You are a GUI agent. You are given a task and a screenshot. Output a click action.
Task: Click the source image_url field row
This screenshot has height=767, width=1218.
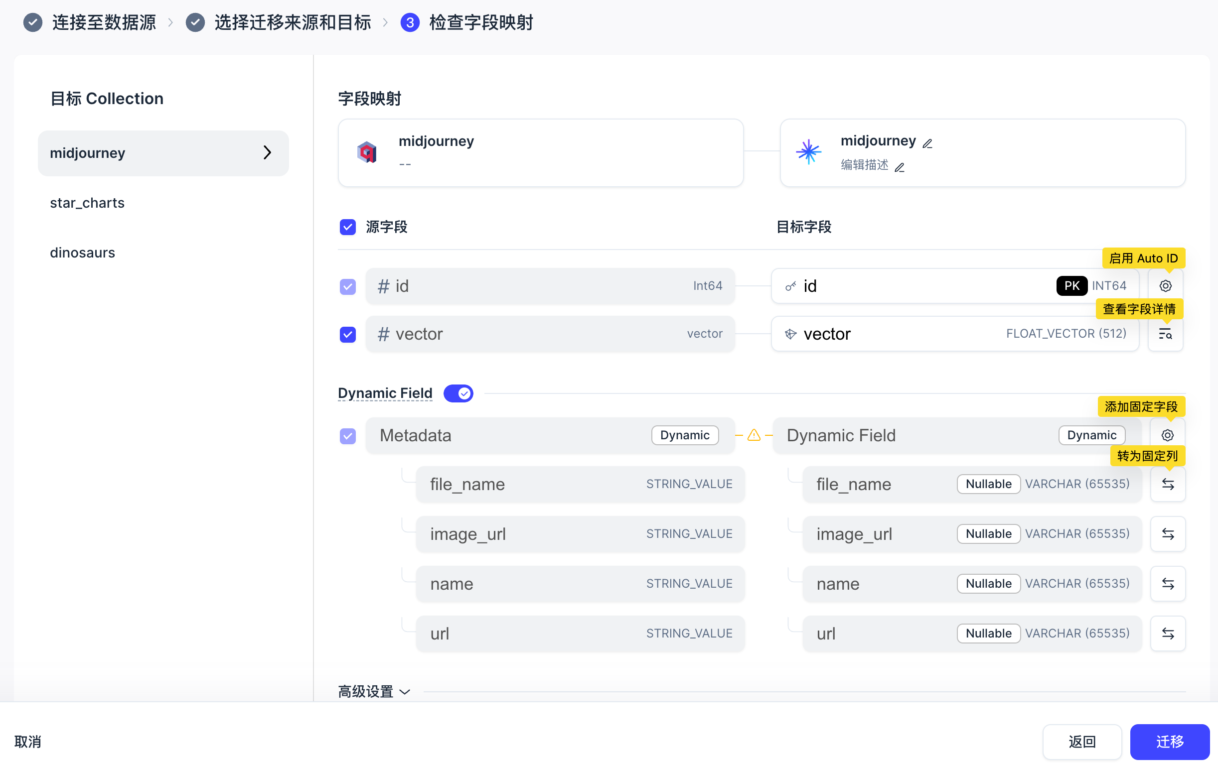click(x=580, y=533)
